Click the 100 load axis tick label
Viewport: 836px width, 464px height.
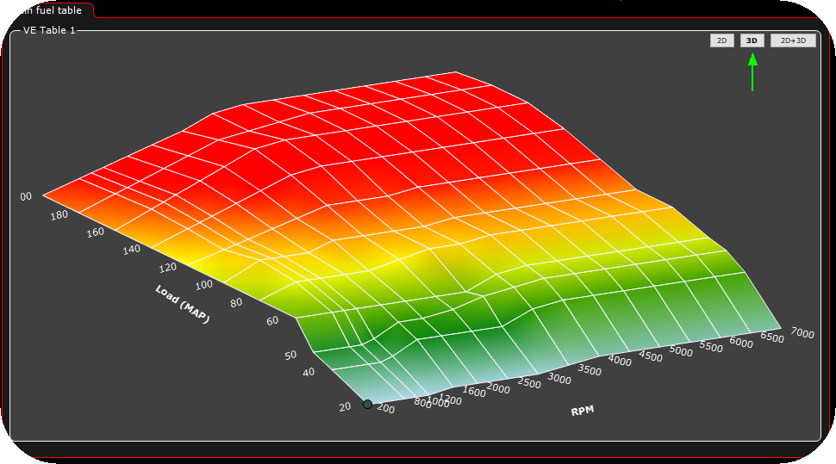(203, 285)
